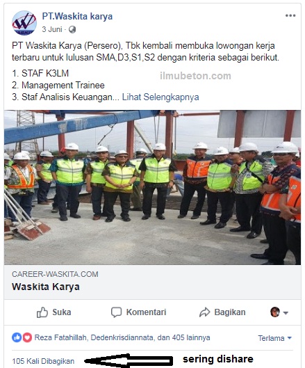Click the CAREER-WASKITA.COM domain text

pyautogui.click(x=55, y=274)
